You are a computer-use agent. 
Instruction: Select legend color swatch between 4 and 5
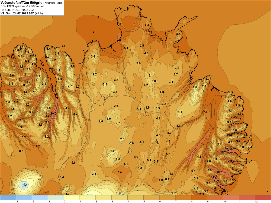(135, 198)
